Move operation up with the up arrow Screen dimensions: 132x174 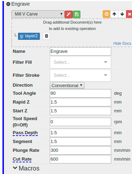point(114,14)
